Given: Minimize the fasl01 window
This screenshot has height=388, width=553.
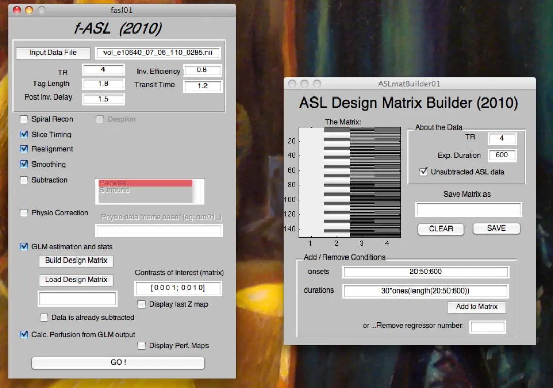Looking at the screenshot, I should tap(29, 10).
